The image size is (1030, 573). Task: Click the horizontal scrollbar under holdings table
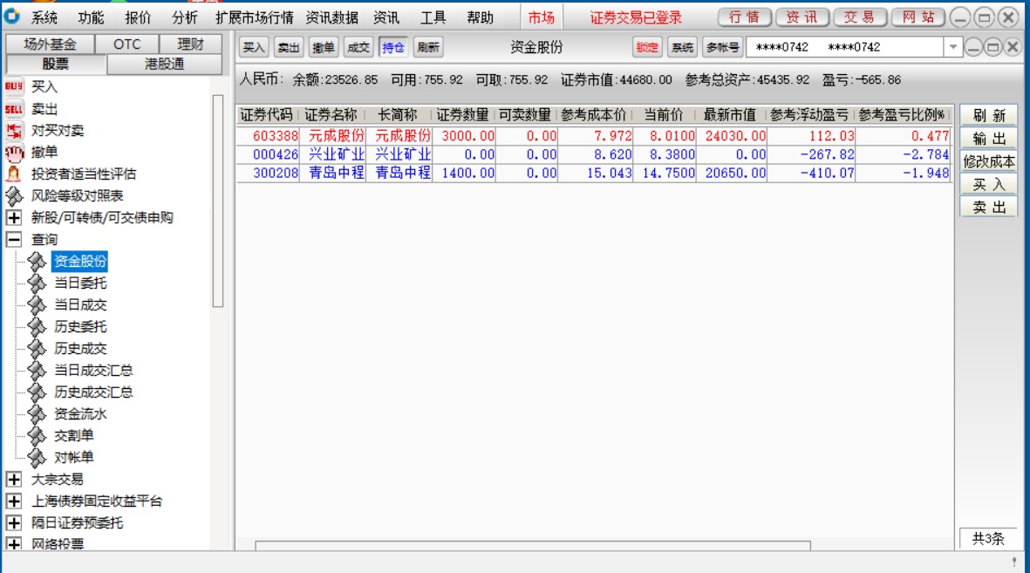pyautogui.click(x=533, y=545)
